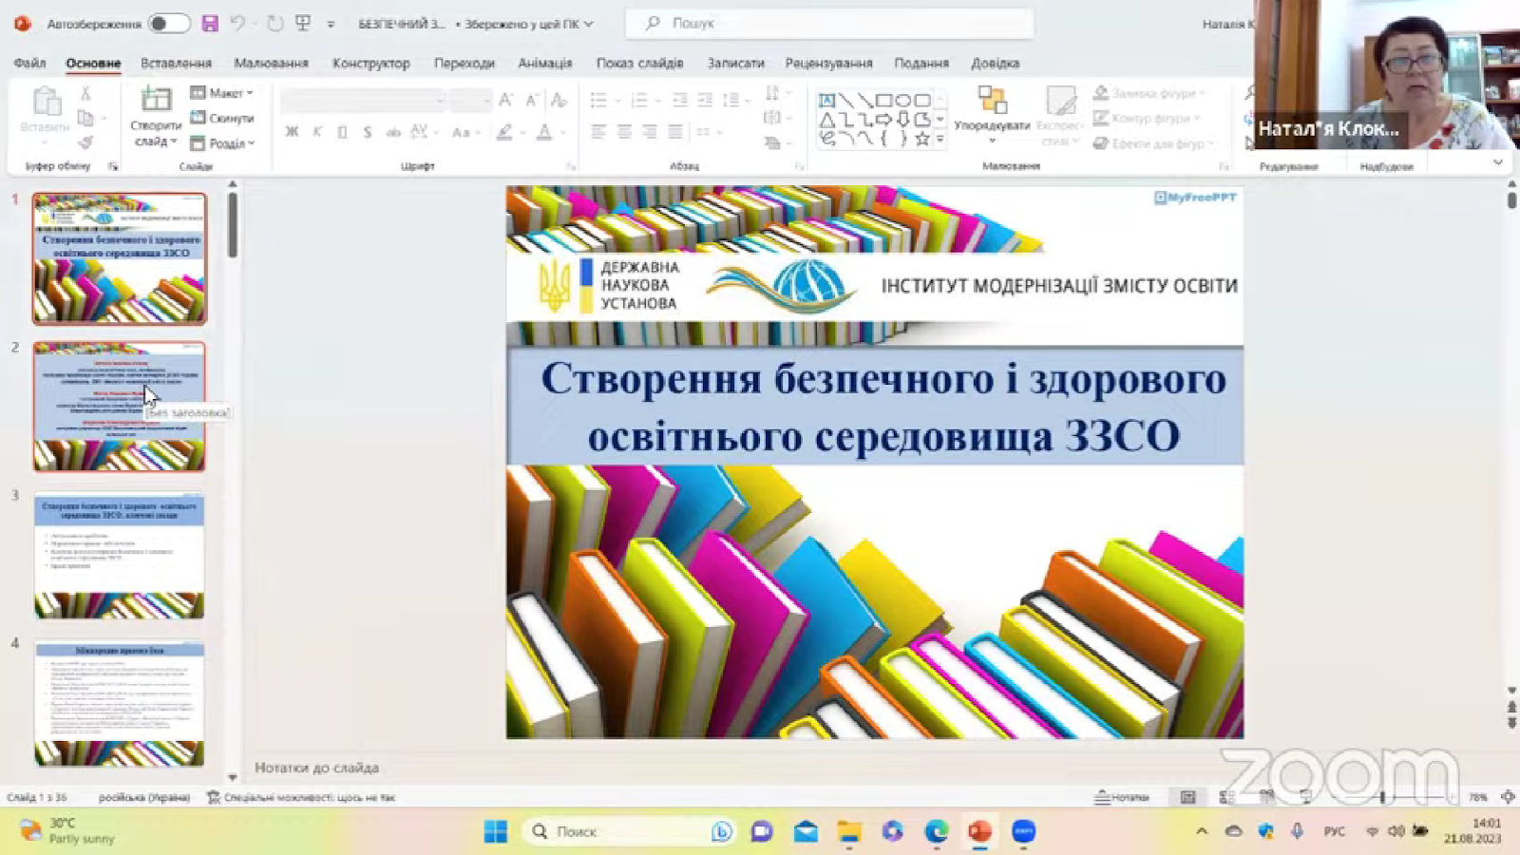
Task: Open the Заливка фігури dropdown
Action: 1149,93
